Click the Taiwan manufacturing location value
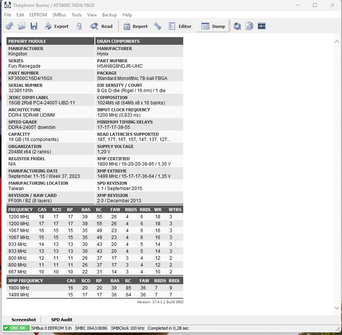 click(16, 188)
